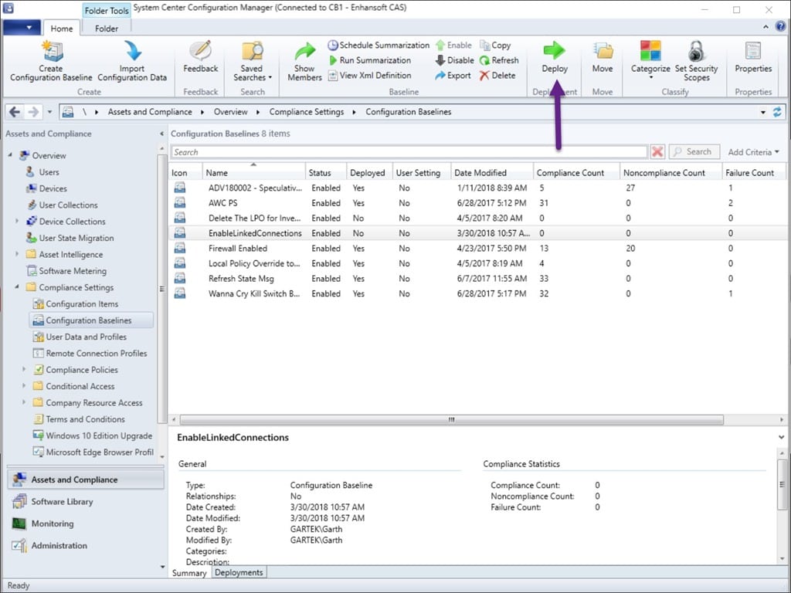Click the Search button
Image resolution: width=791 pixels, height=593 pixels.
click(x=694, y=152)
